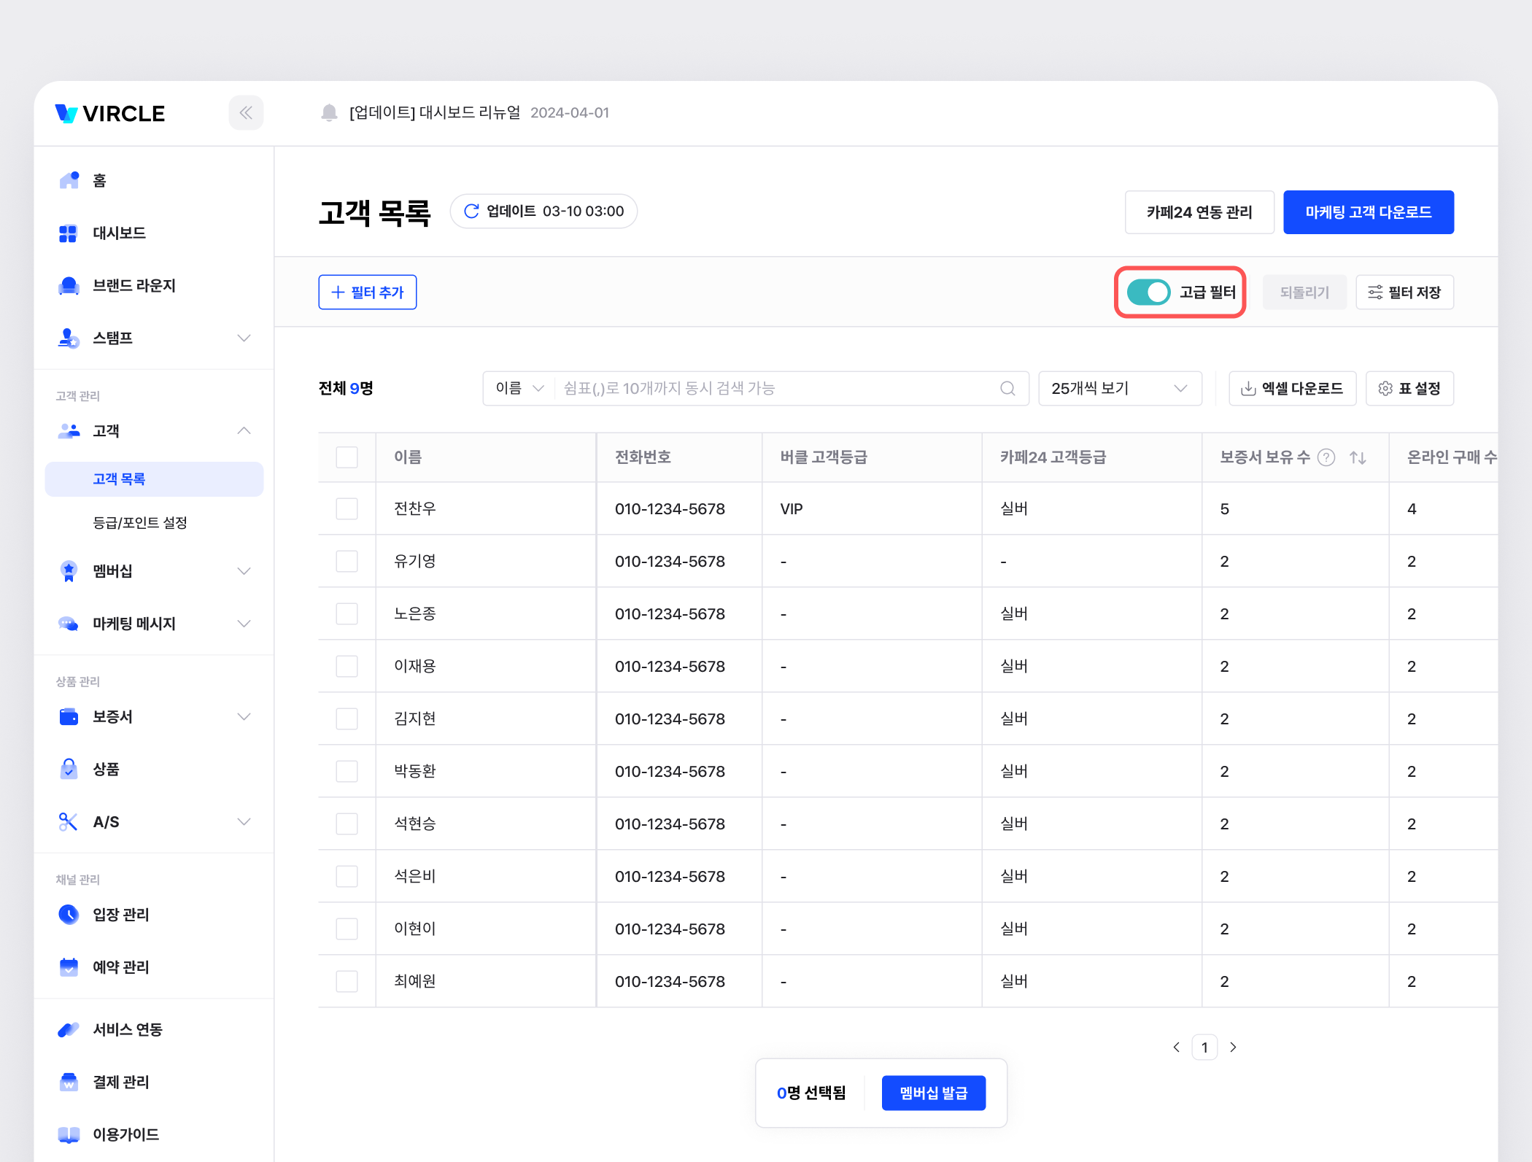1532x1162 pixels.
Task: Open the 이름 search field dropdown
Action: point(519,388)
